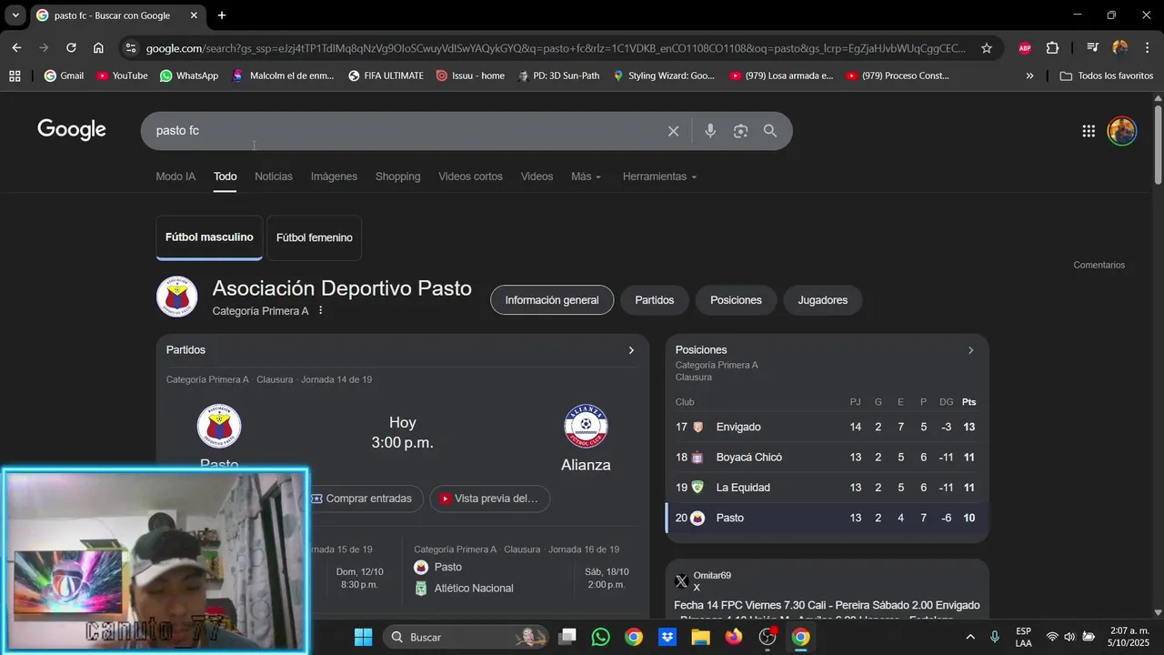1164x655 pixels.
Task: Click the 'Jugadores' chip button
Action: [823, 300]
